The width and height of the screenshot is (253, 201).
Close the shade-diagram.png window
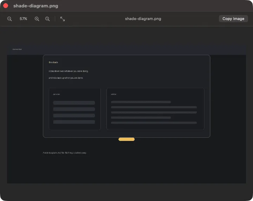[x=6, y=6]
